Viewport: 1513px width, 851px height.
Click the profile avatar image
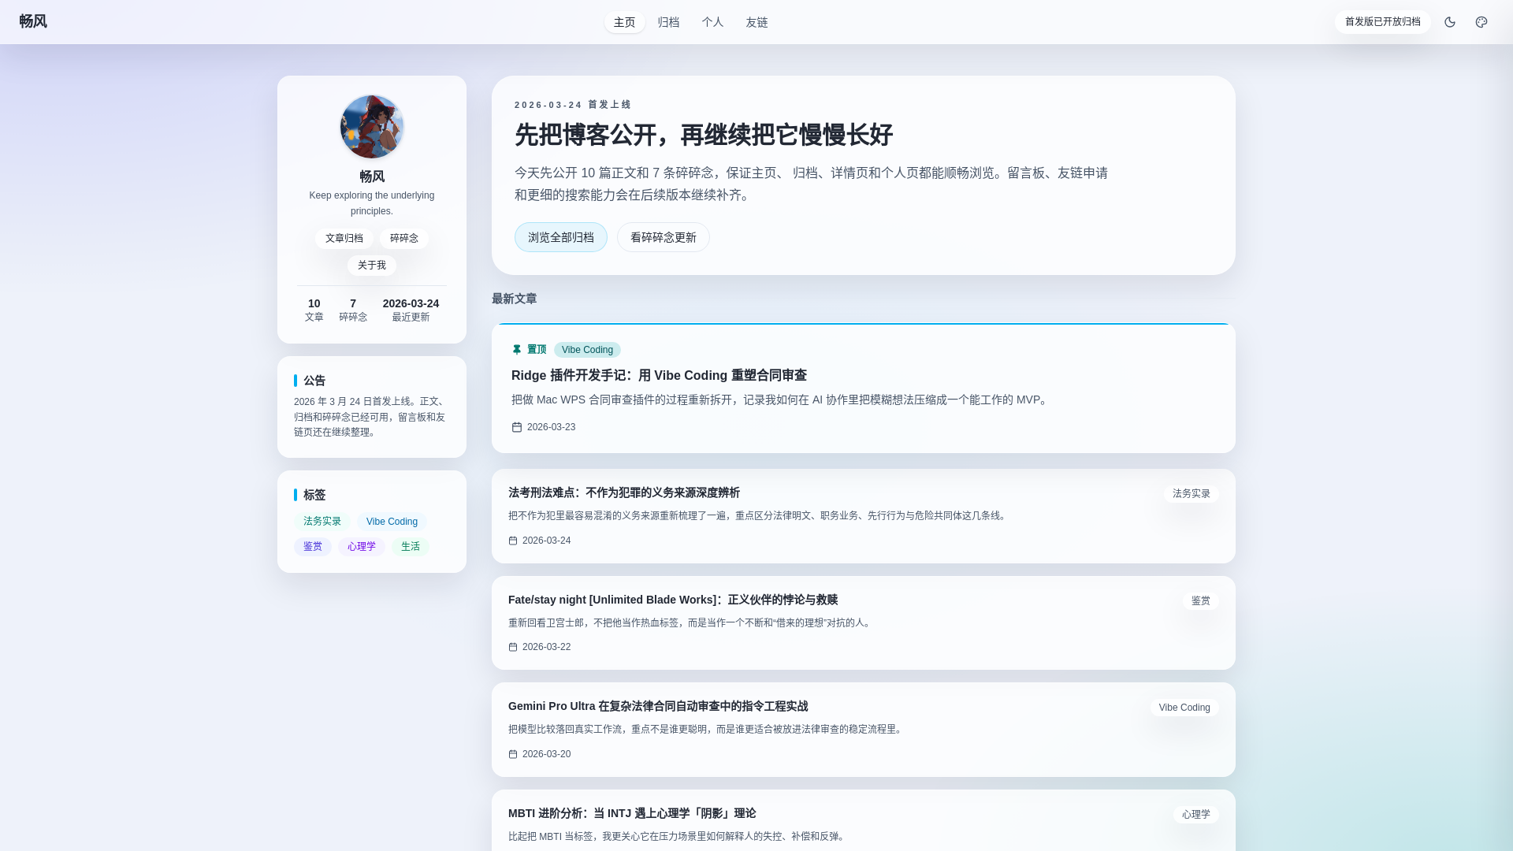point(372,127)
